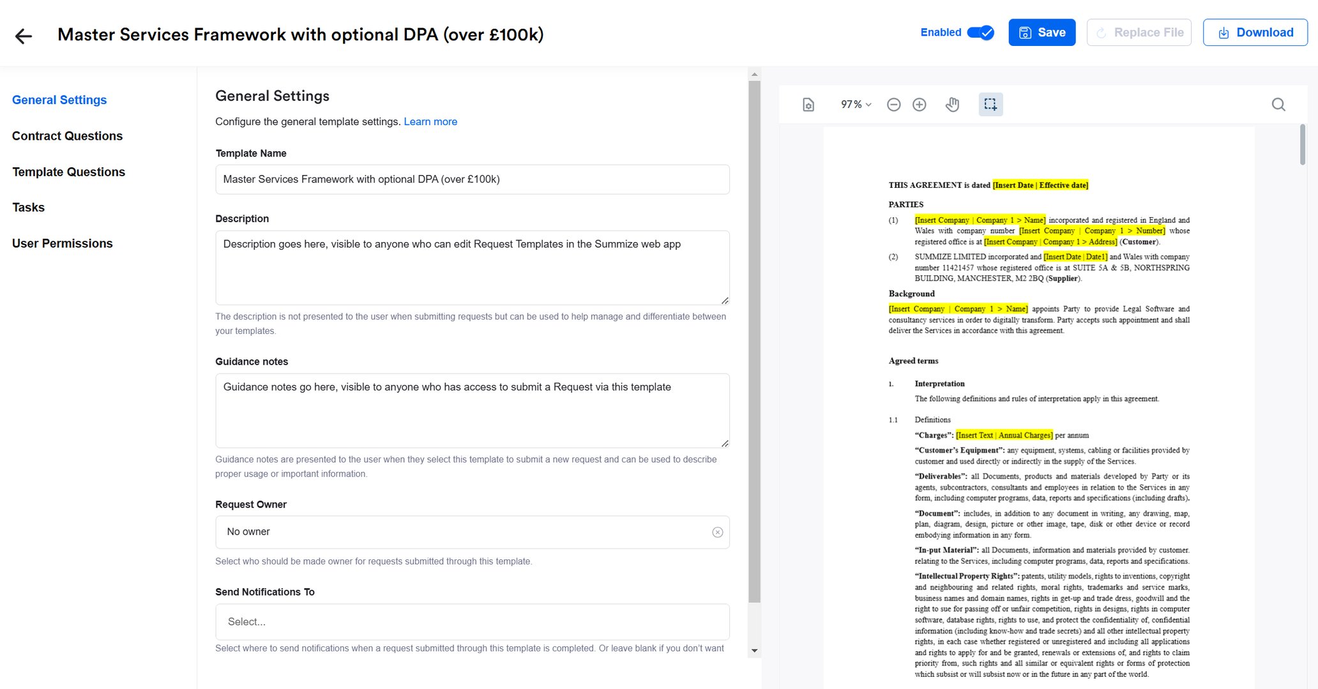Open search in document viewer

tap(1278, 105)
